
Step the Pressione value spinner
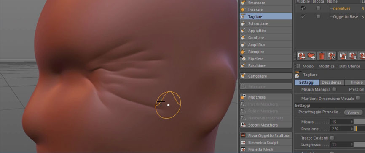352,129
